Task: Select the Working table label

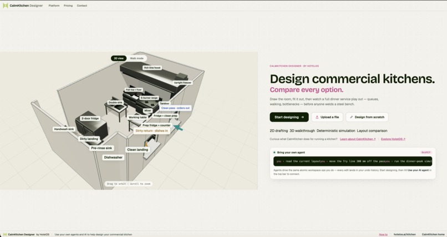Action: 138,117
